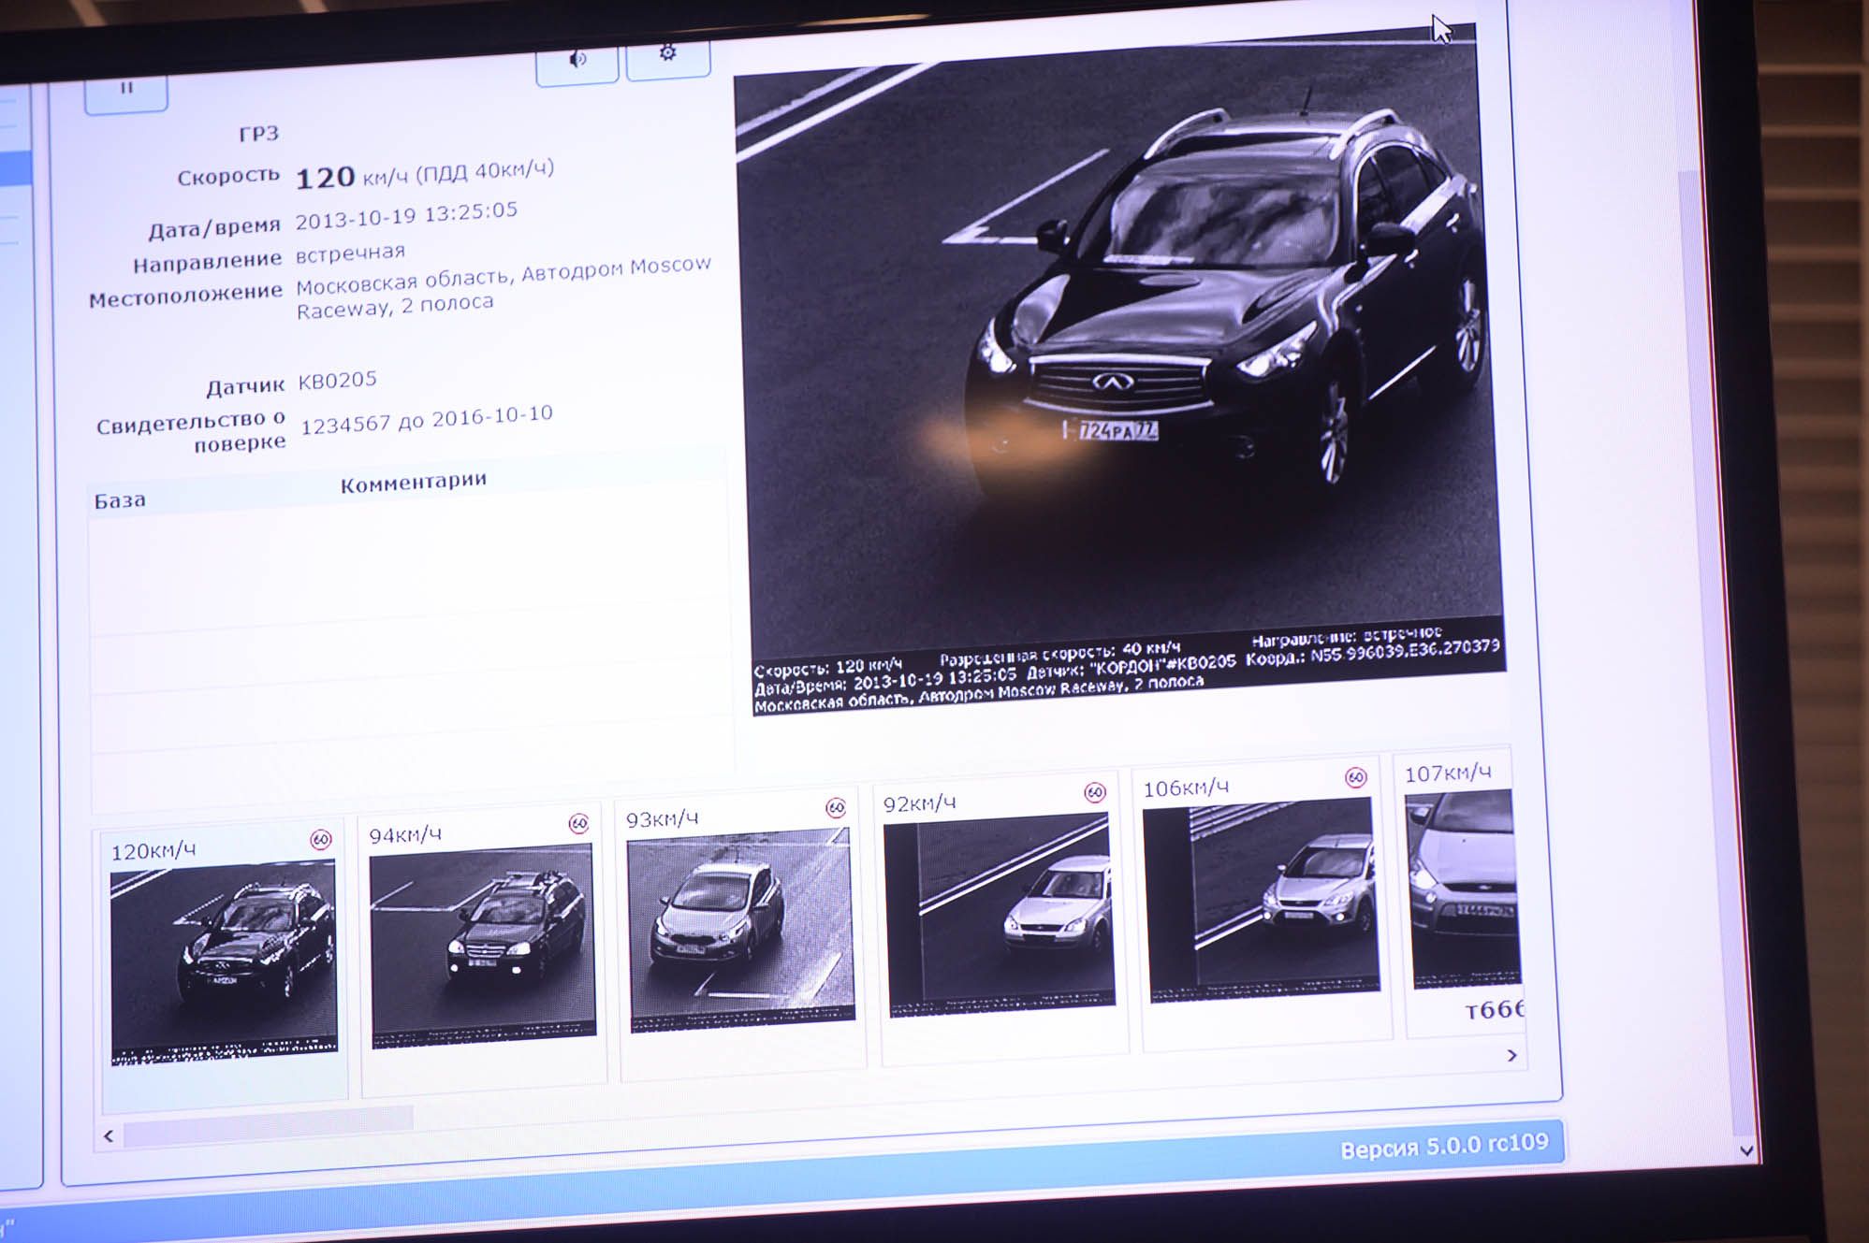Screen dimensions: 1869x1243
Task: Click sensor value 'KB0205'
Action: [x=337, y=380]
